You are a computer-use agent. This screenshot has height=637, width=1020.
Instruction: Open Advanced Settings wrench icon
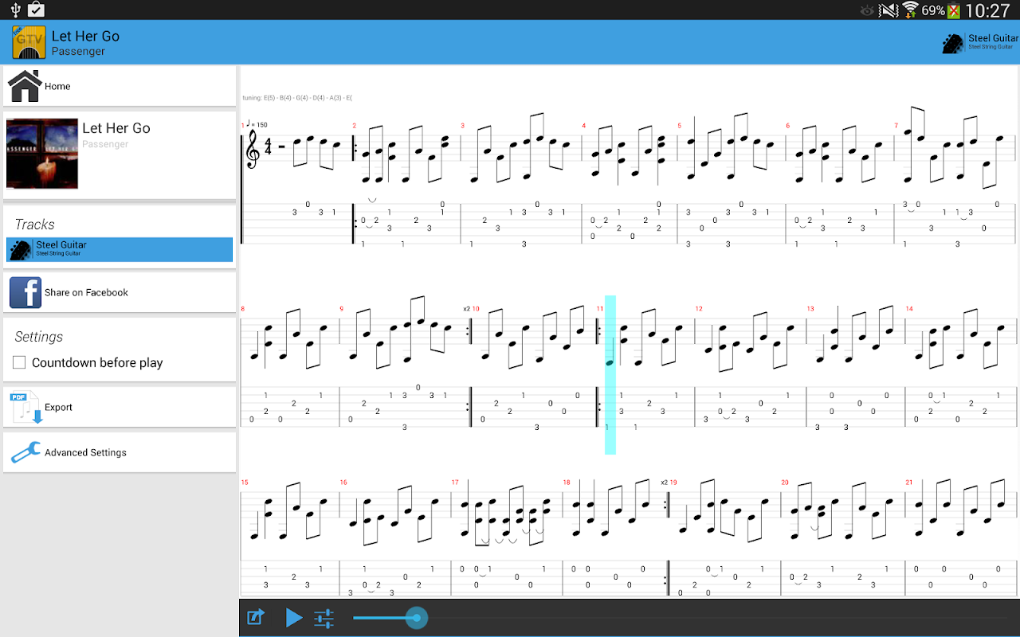25,452
